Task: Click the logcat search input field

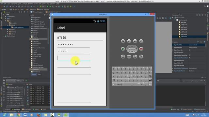Action: pos(168,81)
